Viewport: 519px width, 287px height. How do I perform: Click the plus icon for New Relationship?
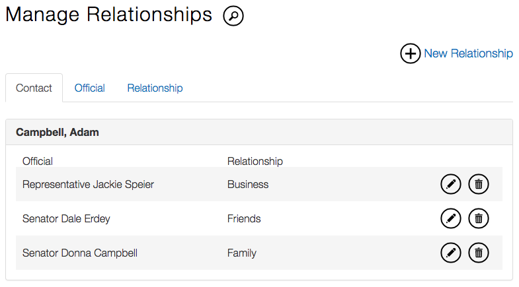click(411, 53)
